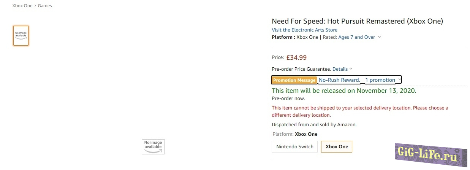Expand the chevron next to Details
This screenshot has width=470, height=170.
[x=351, y=69]
